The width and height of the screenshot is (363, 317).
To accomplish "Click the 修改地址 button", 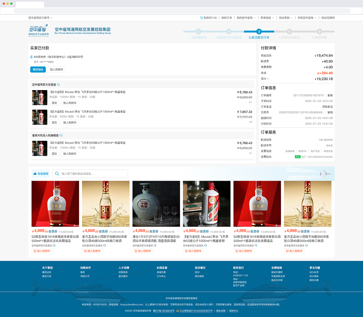I will [38, 69].
